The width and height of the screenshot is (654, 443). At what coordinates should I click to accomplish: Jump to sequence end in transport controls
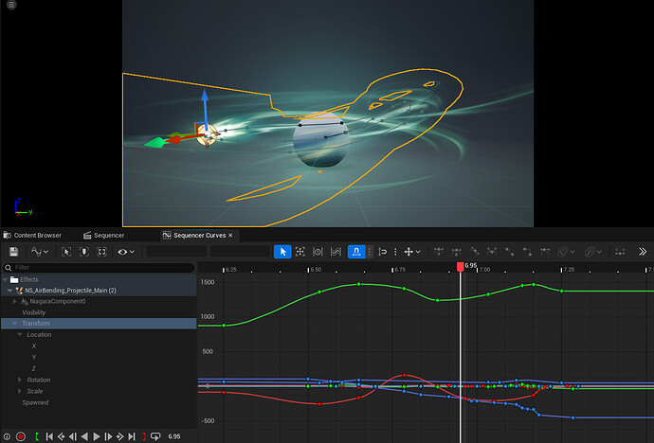coord(132,436)
